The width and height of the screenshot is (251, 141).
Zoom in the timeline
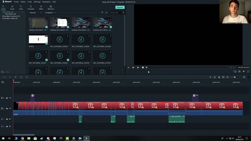coord(244,77)
